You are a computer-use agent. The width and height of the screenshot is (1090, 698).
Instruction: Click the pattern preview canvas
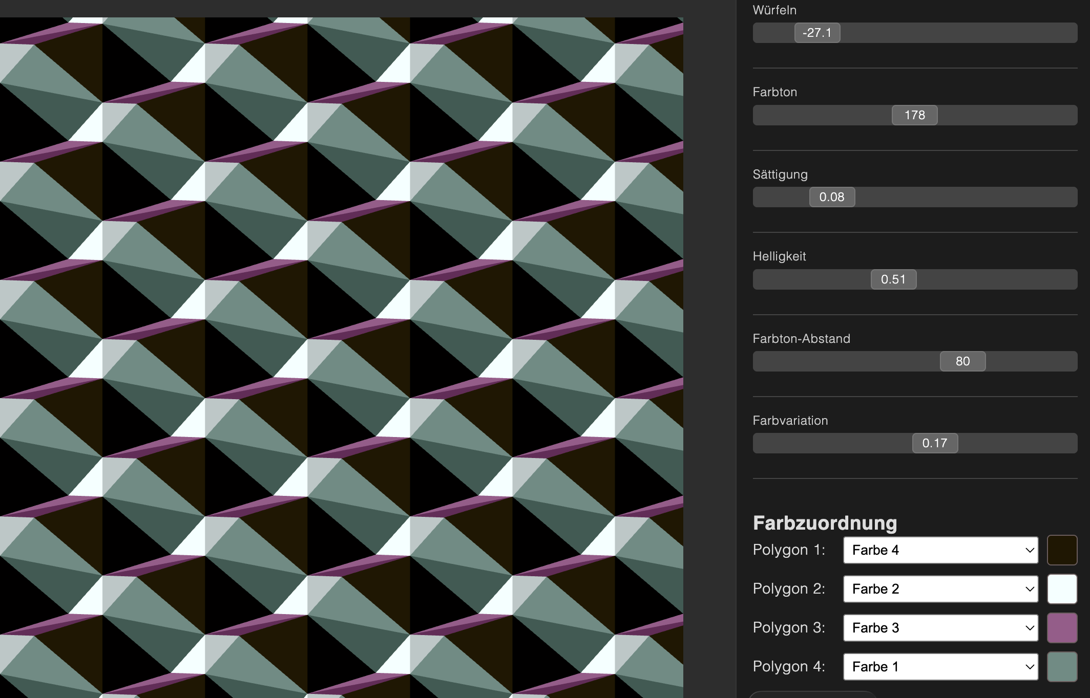pyautogui.click(x=341, y=357)
